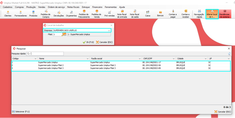
Task: Click CNPJ 80.194.048/0001-17 cell
Action: coord(152,62)
